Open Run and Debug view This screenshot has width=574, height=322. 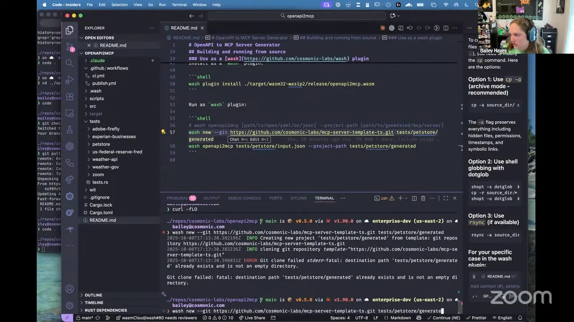(70, 80)
